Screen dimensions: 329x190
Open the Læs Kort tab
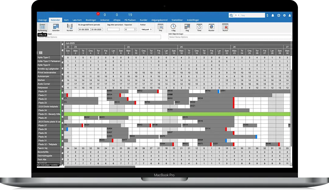(x=77, y=20)
